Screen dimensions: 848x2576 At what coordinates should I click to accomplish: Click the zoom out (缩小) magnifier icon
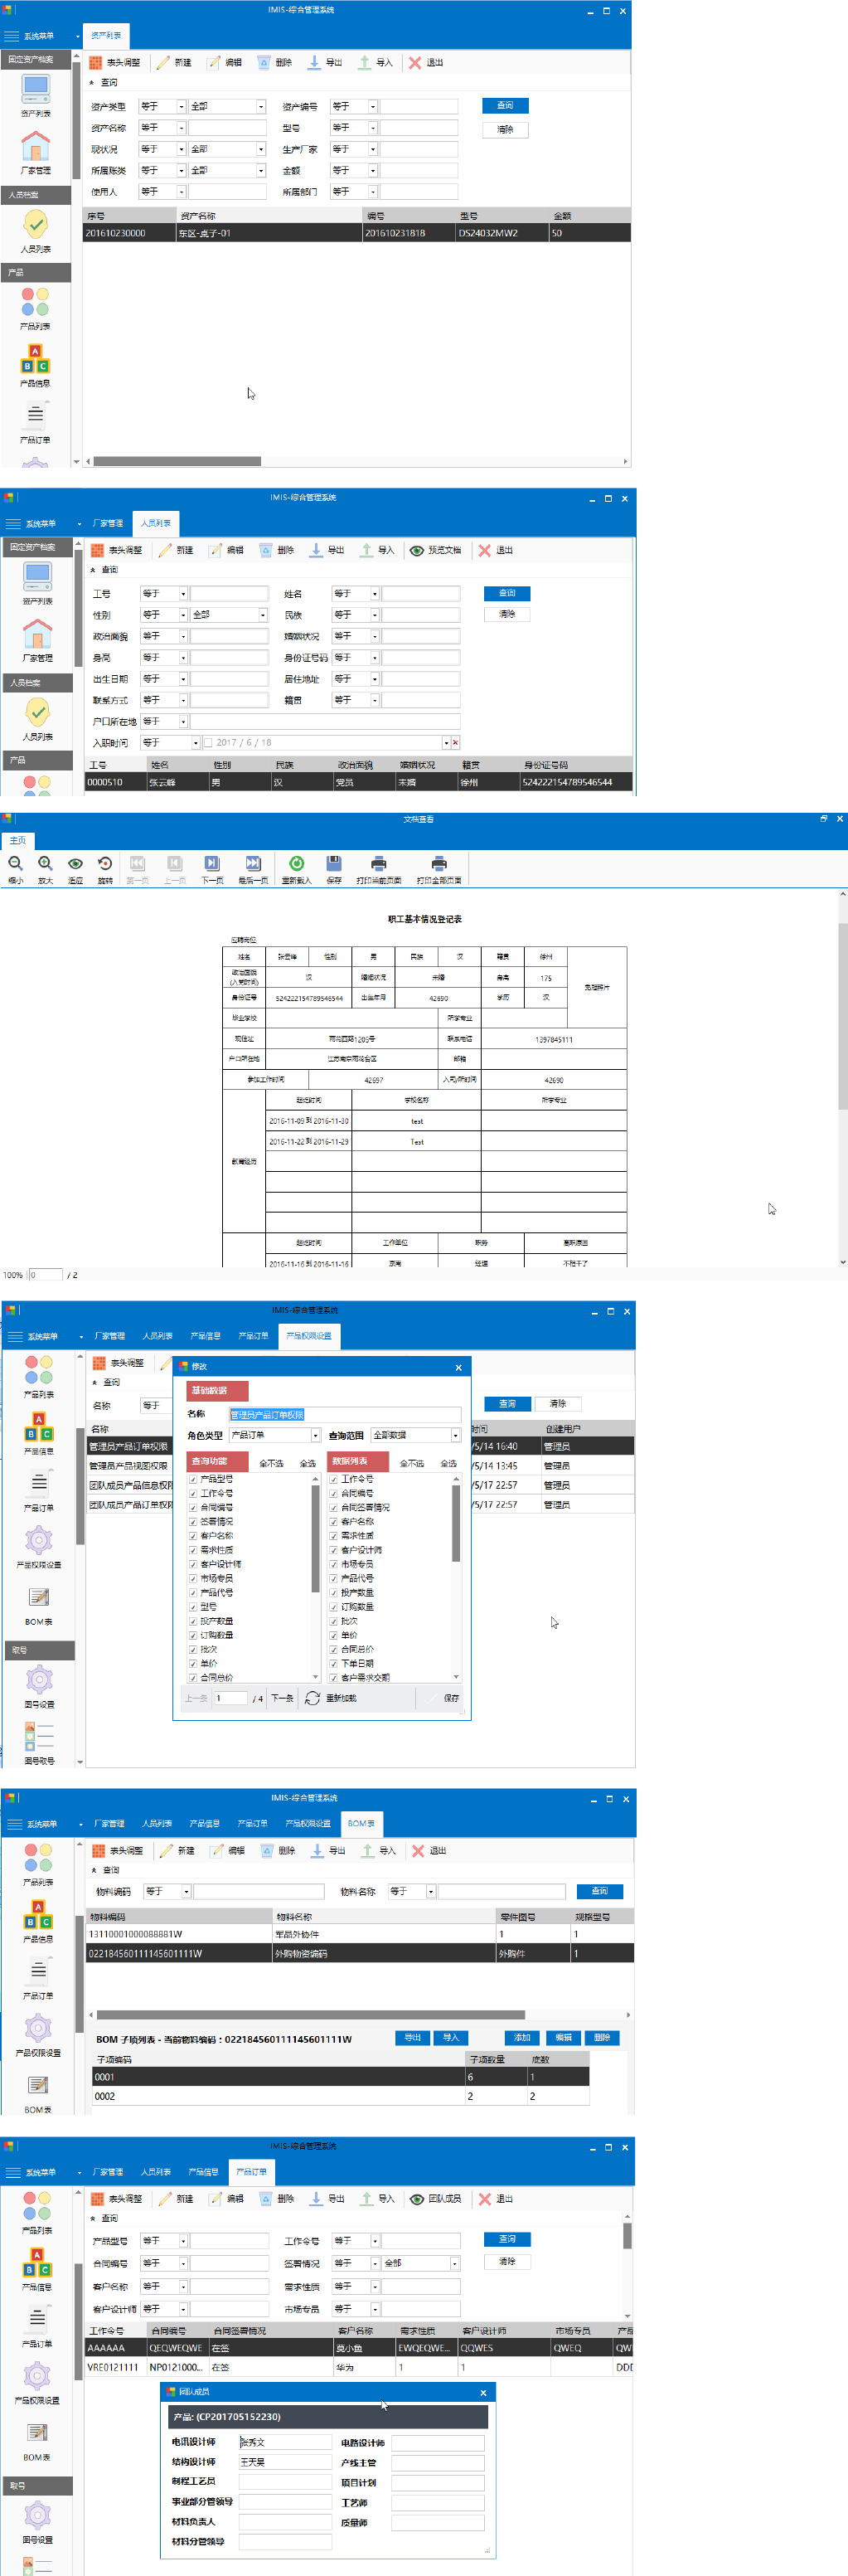pyautogui.click(x=15, y=864)
